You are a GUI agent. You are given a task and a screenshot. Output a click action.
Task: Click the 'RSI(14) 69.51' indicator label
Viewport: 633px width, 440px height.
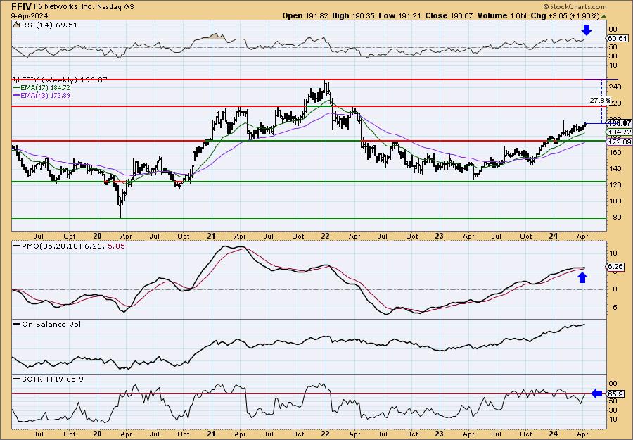[x=49, y=25]
